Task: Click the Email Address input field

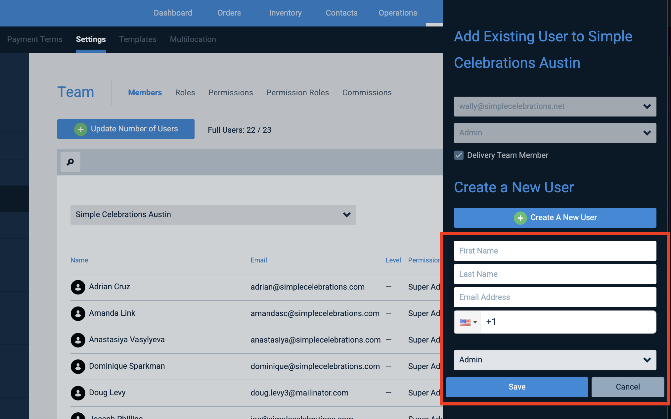Action: point(555,297)
